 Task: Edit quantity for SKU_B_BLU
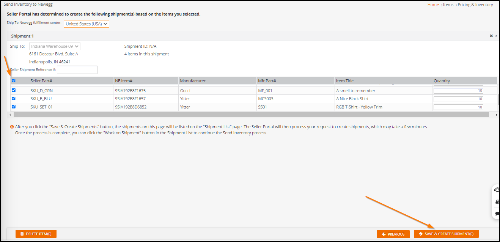point(458,99)
